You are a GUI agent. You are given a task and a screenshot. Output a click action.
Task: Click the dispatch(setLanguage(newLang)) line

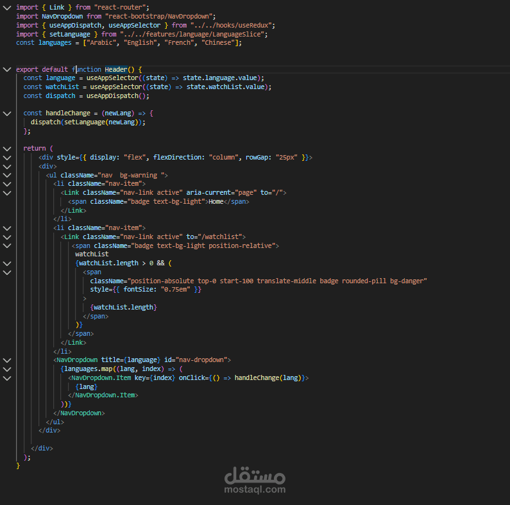pos(88,122)
